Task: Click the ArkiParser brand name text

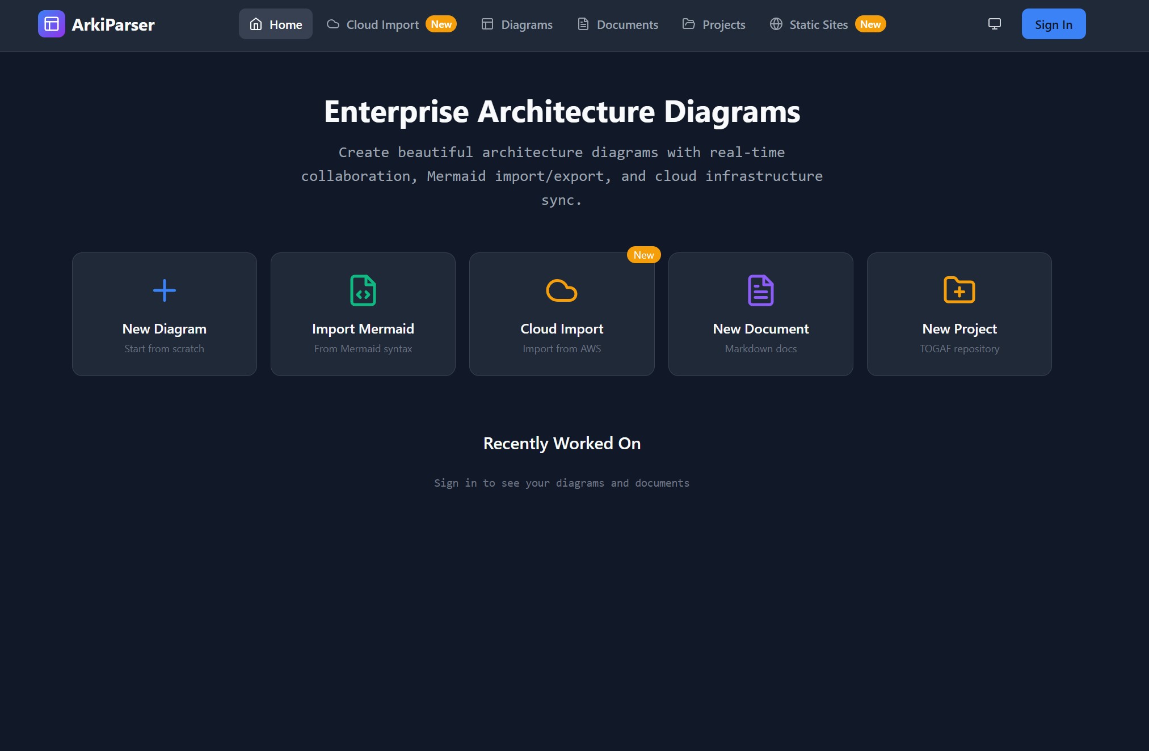Action: coord(113,24)
